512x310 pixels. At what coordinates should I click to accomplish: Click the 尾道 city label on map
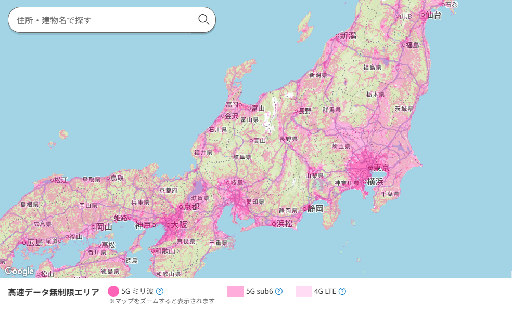52,241
